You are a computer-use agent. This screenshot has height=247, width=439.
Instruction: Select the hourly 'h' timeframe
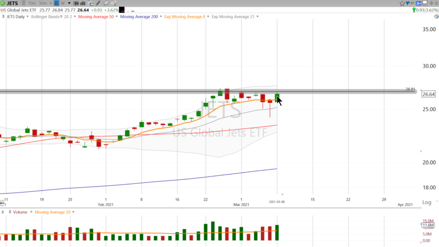coord(51,3)
